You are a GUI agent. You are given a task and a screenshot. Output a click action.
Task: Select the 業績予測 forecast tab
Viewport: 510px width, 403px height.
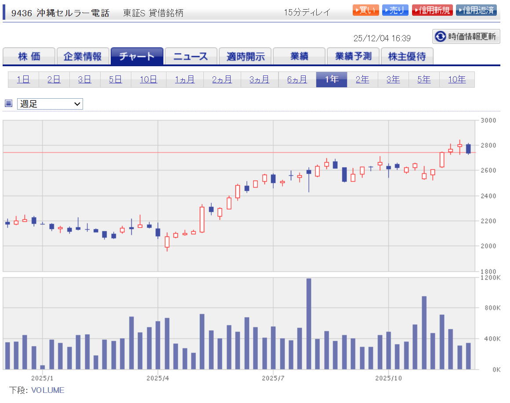[x=353, y=57]
